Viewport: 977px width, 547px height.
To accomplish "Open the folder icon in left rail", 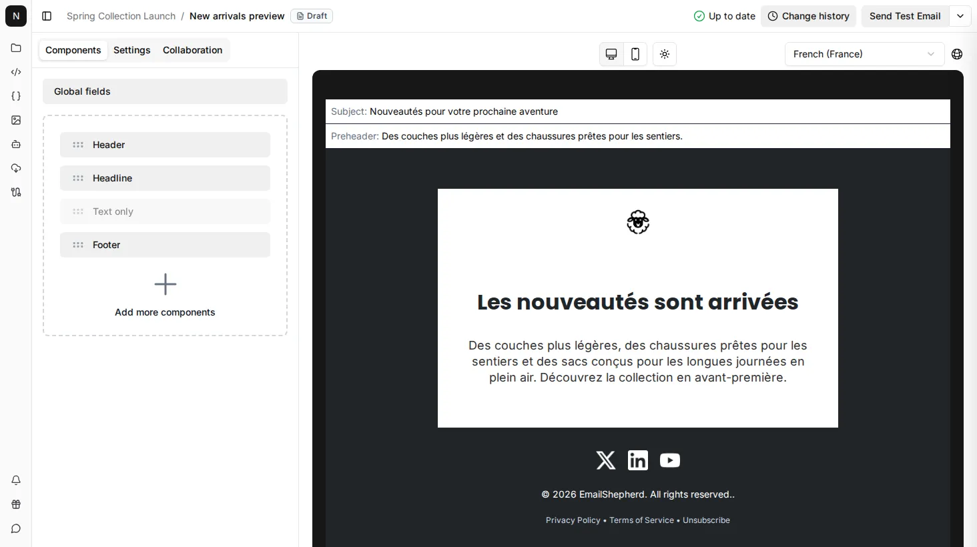I will (16, 48).
